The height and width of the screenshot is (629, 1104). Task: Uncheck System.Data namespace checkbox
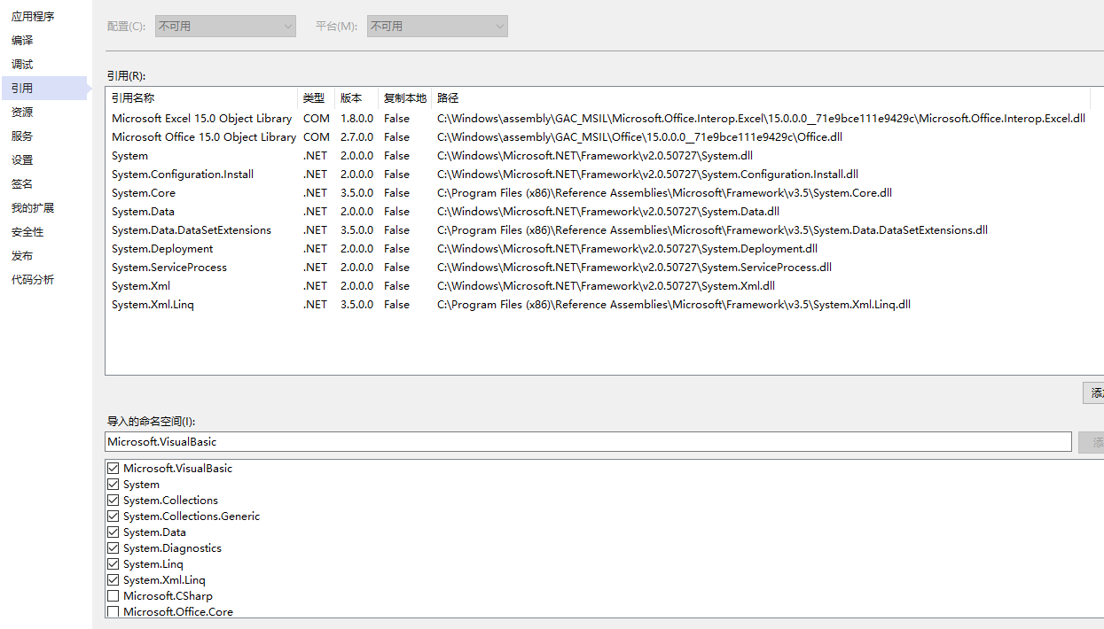[113, 532]
